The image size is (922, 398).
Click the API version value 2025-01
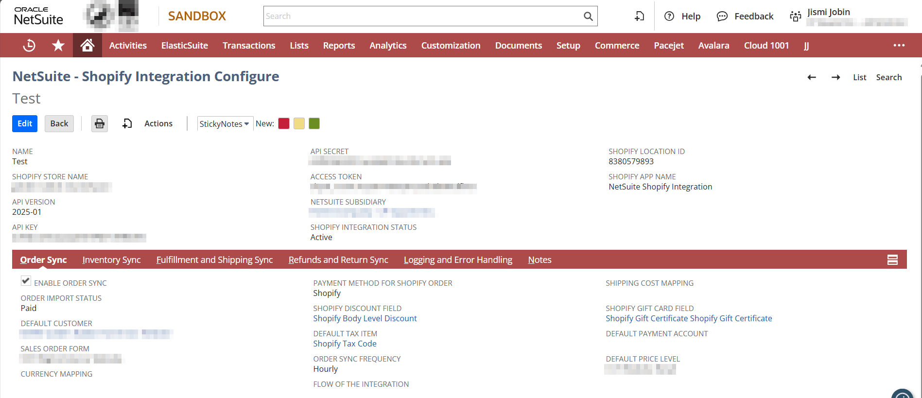click(x=27, y=212)
